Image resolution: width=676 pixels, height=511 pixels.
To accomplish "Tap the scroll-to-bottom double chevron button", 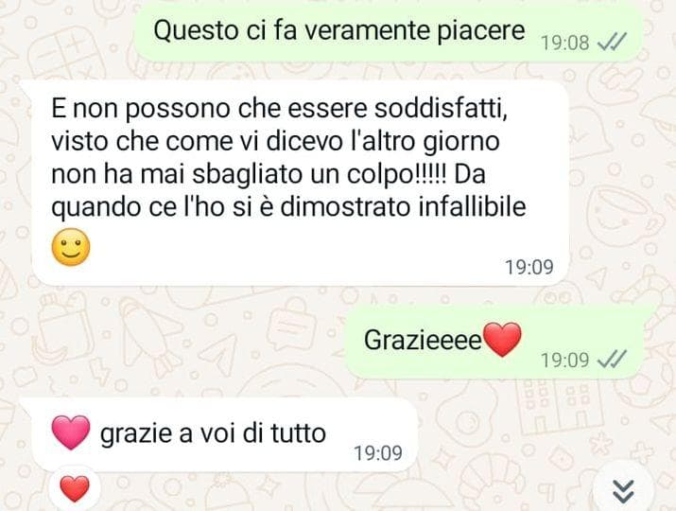I will click(623, 491).
